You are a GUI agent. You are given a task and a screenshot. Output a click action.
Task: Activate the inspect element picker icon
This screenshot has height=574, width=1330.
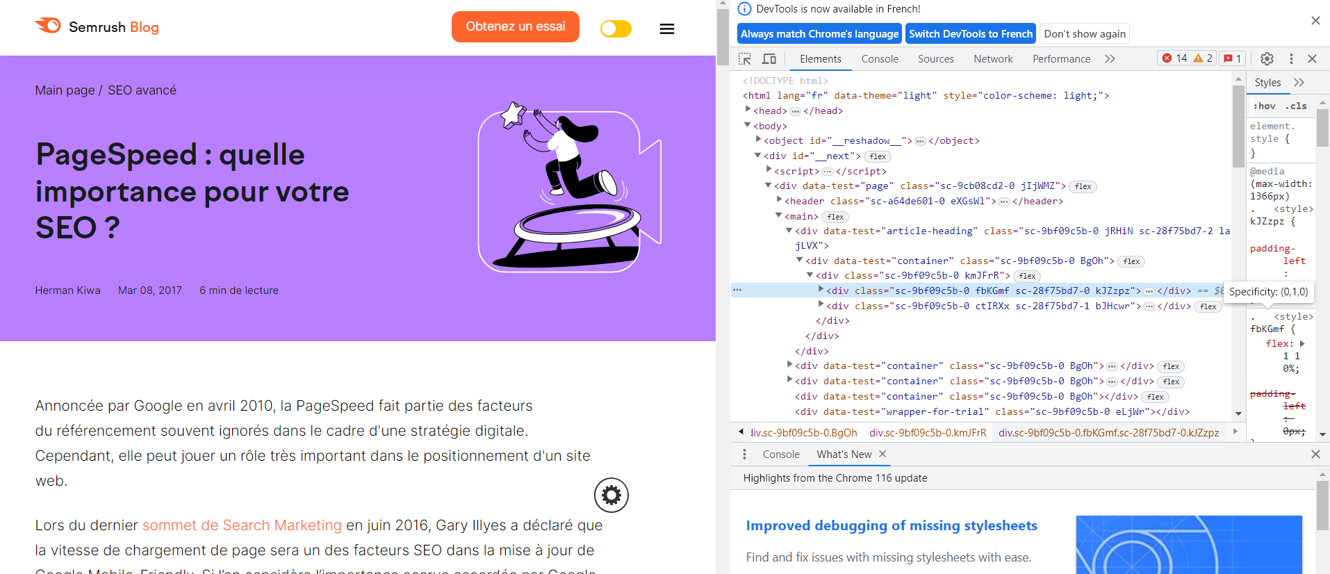(x=745, y=59)
